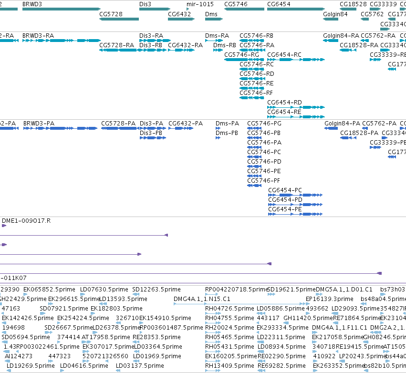Click the Golgin84-PA protein label

(x=342, y=124)
